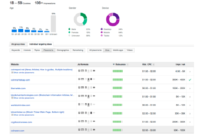Sort by Website column header

pos(15,65)
